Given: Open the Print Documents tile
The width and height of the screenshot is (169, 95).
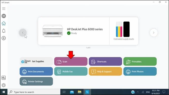Looking at the screenshot, I should tap(36, 71).
